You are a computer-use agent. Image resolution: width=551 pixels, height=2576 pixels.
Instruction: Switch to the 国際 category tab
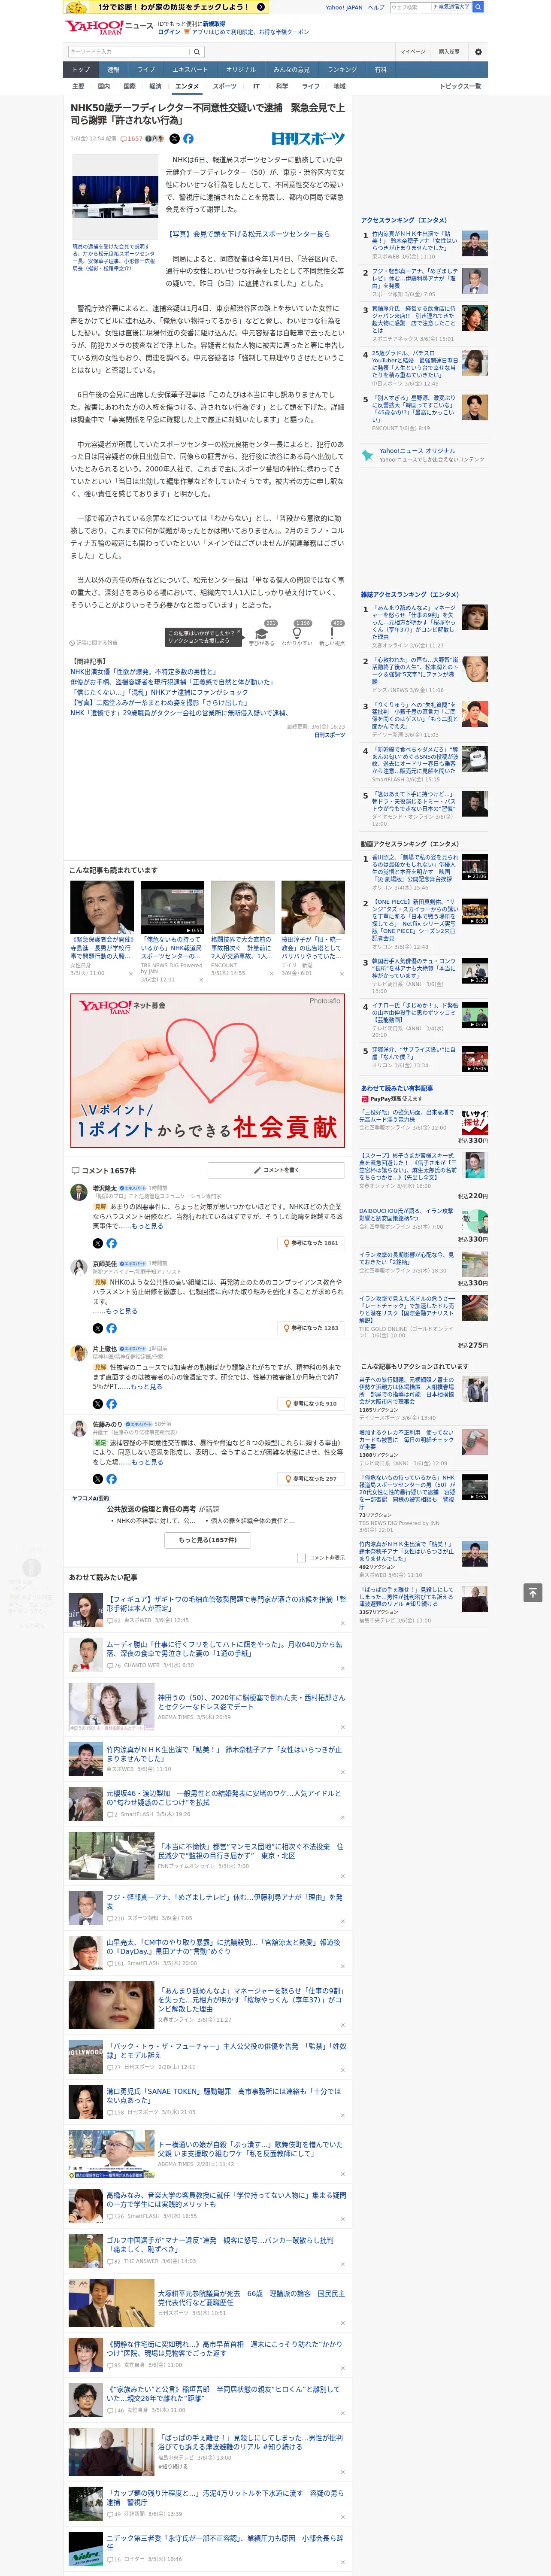pos(129,86)
